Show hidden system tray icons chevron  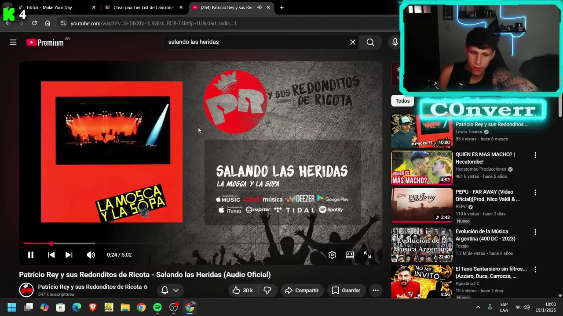478,308
